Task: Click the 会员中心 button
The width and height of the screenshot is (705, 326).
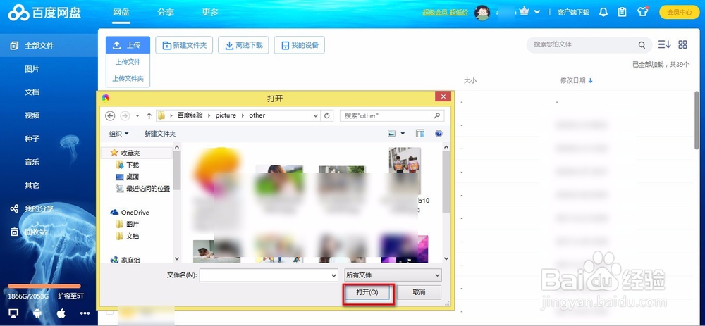Action: [x=680, y=12]
